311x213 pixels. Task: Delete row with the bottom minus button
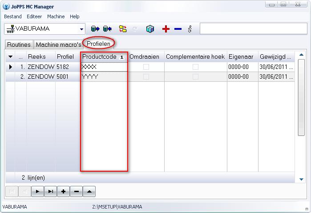(x=77, y=191)
